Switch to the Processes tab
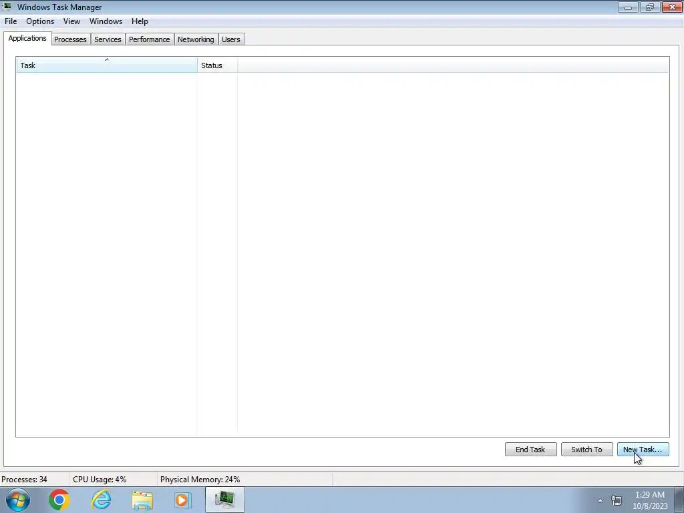 pyautogui.click(x=70, y=39)
